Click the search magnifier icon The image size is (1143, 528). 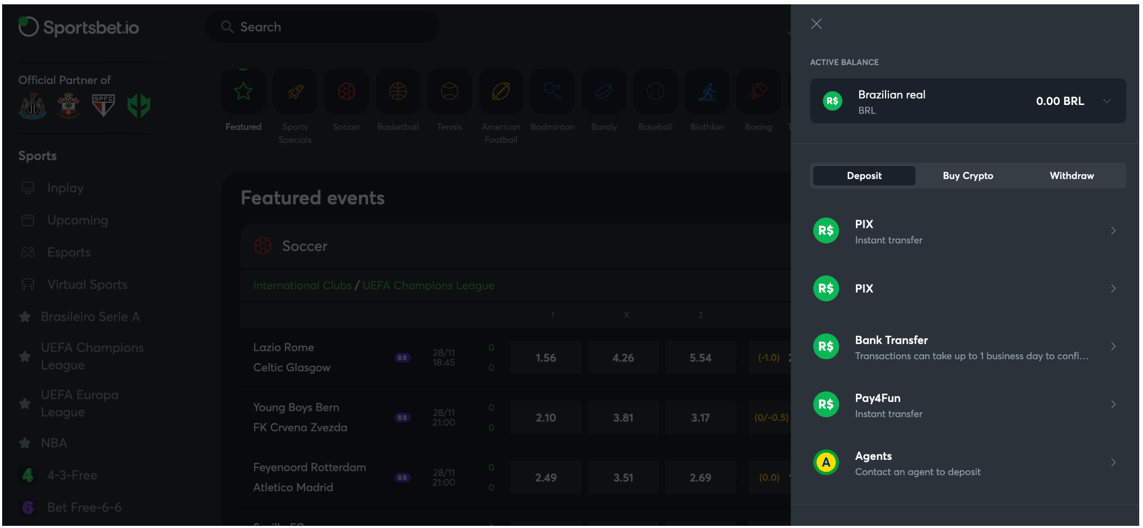[227, 27]
